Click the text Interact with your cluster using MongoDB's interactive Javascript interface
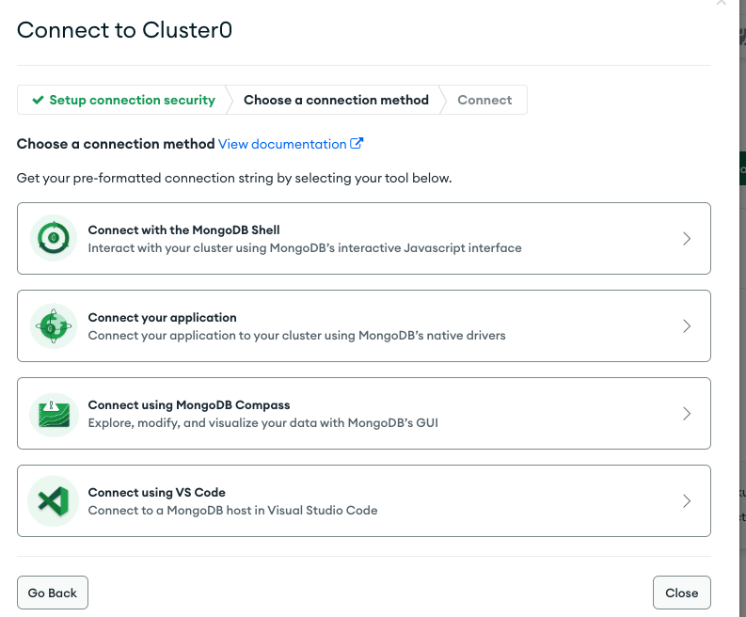The height and width of the screenshot is (617, 746). point(305,248)
